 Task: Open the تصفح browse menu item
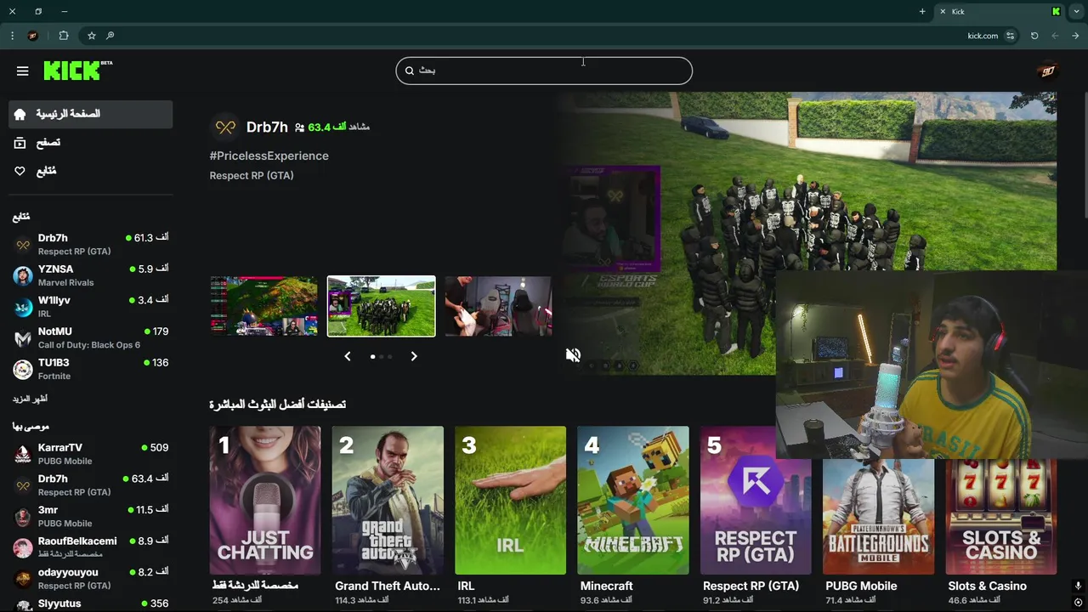90,143
